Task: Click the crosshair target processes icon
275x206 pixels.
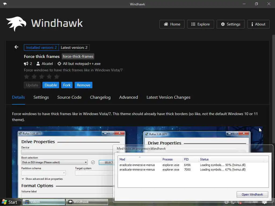Action: click(x=59, y=64)
